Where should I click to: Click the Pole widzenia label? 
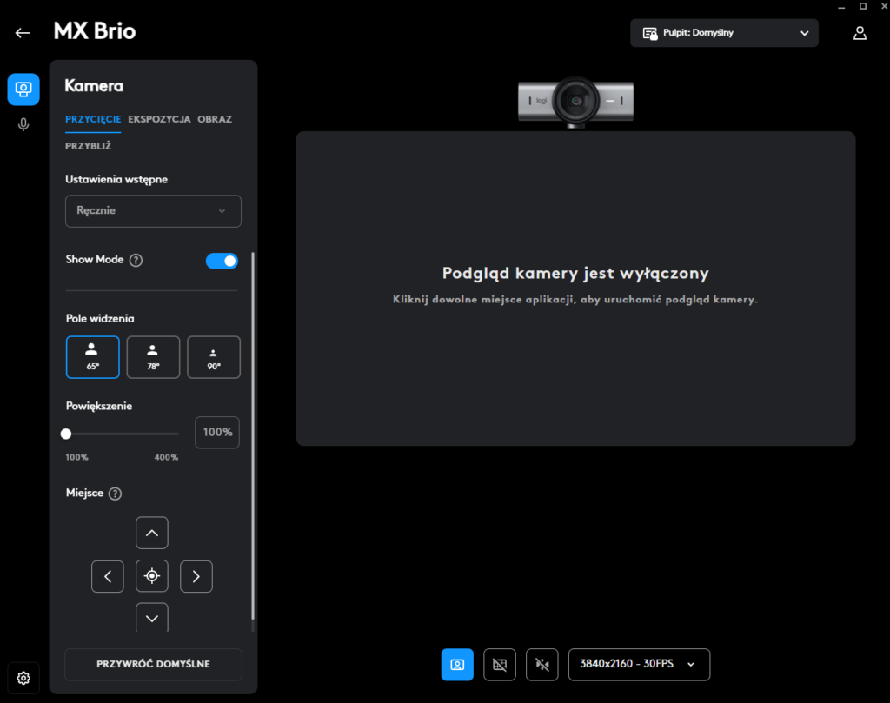point(100,318)
